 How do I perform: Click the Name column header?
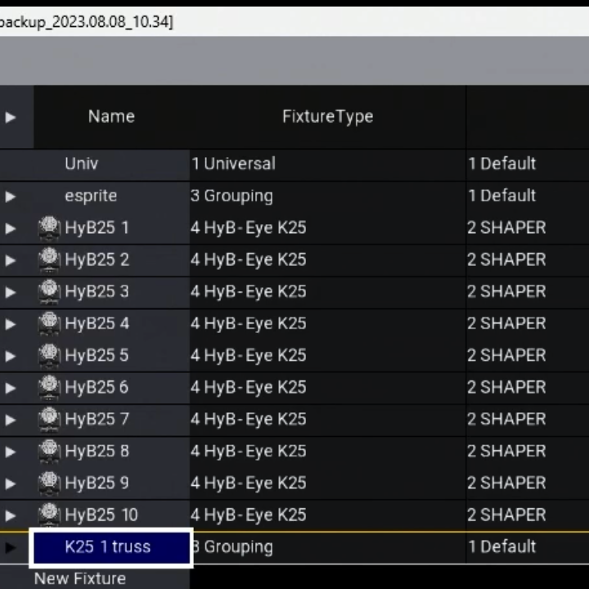point(111,117)
